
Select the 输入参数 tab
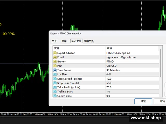(76, 41)
